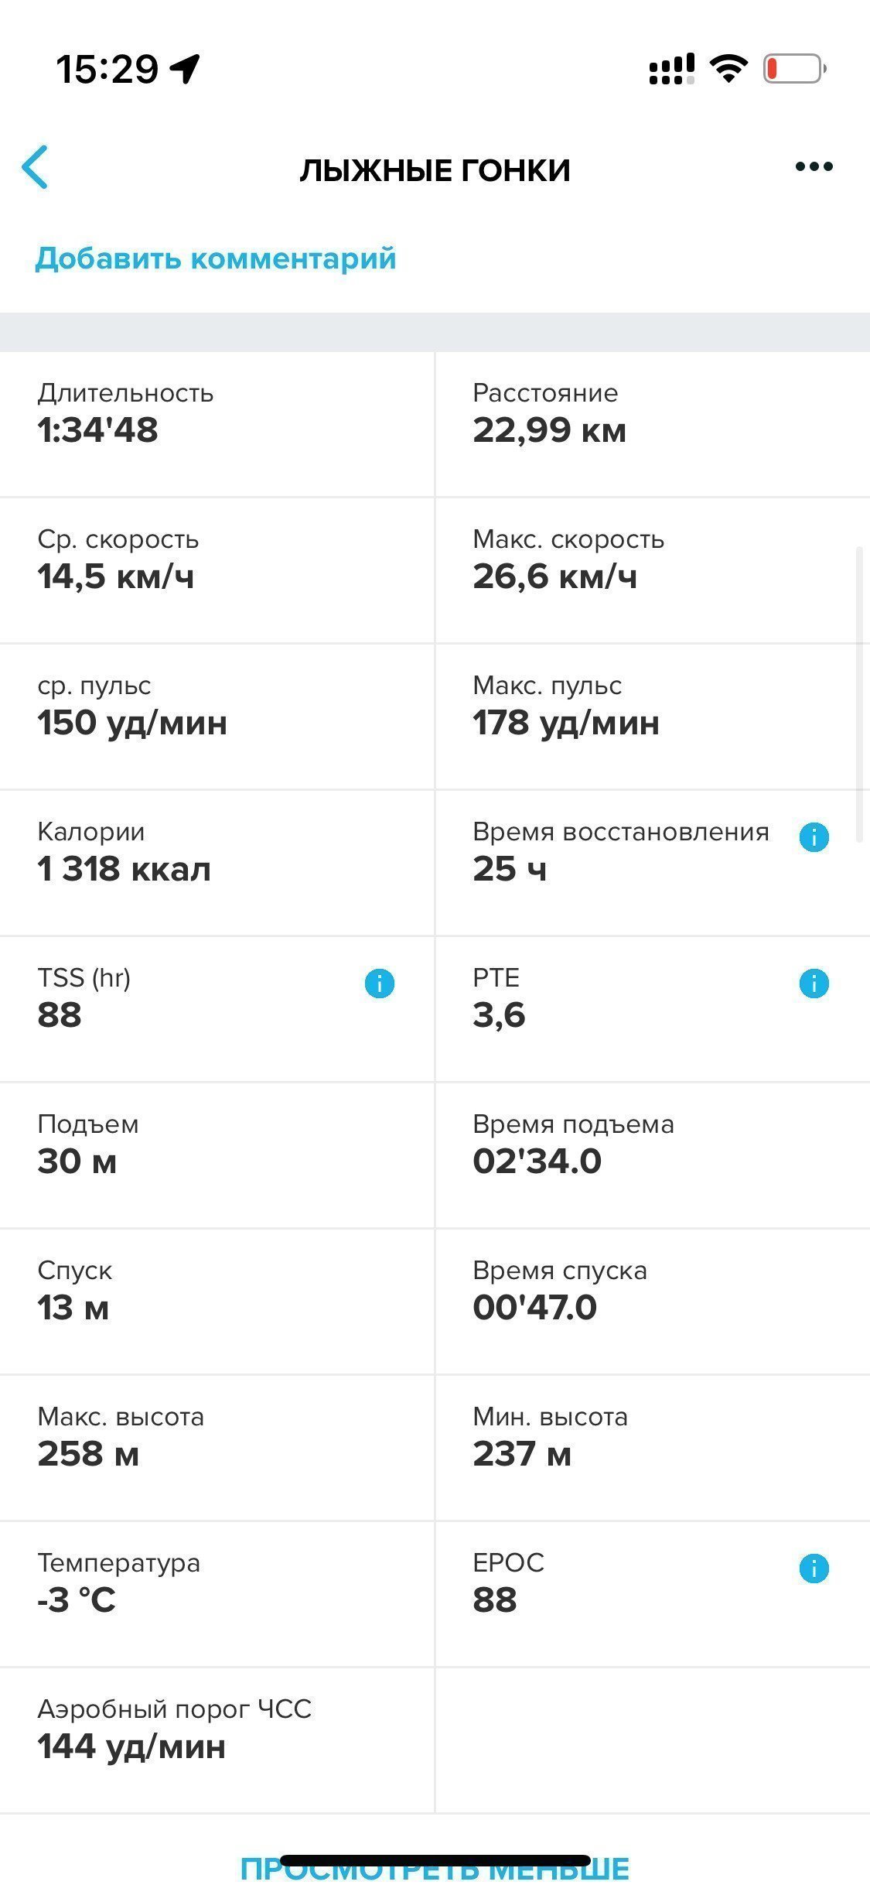Tap info icon beside TSS (hr)
The width and height of the screenshot is (870, 1885).
pos(379,983)
